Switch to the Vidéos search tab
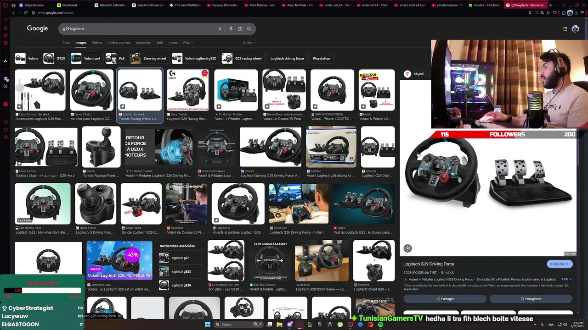 [97, 43]
